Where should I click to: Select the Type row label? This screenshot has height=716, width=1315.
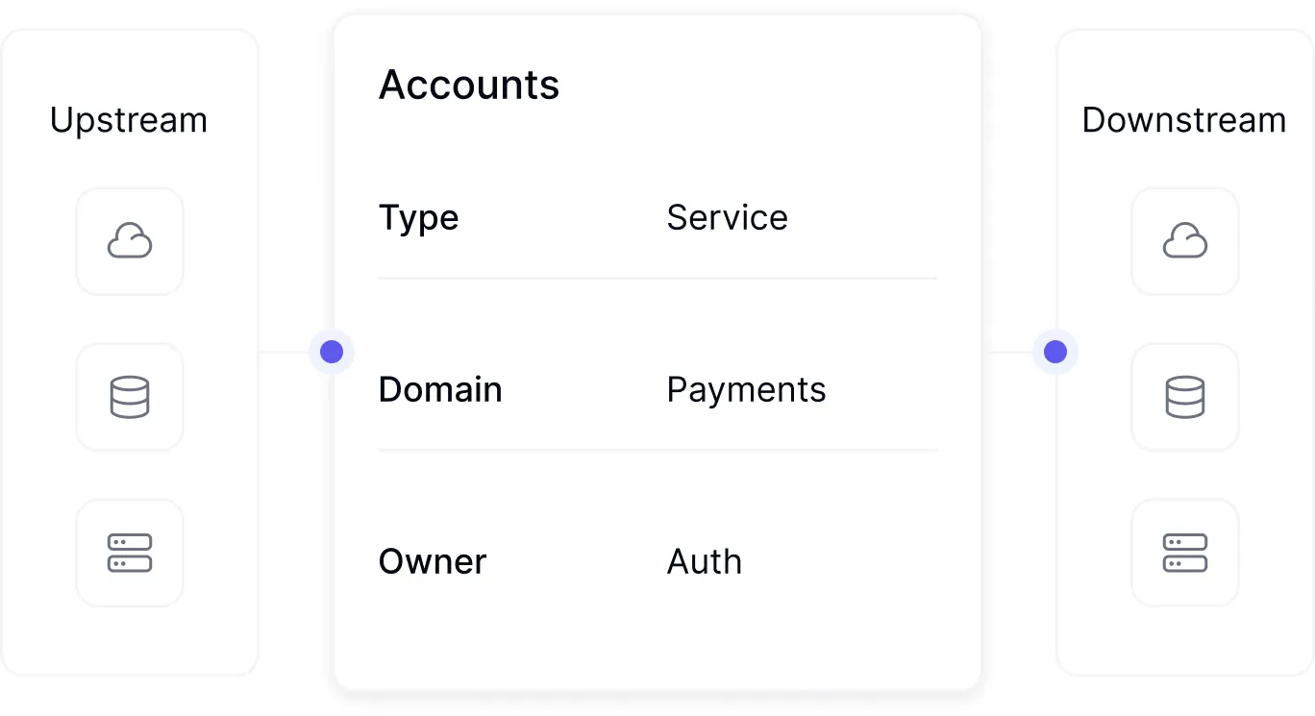418,218
